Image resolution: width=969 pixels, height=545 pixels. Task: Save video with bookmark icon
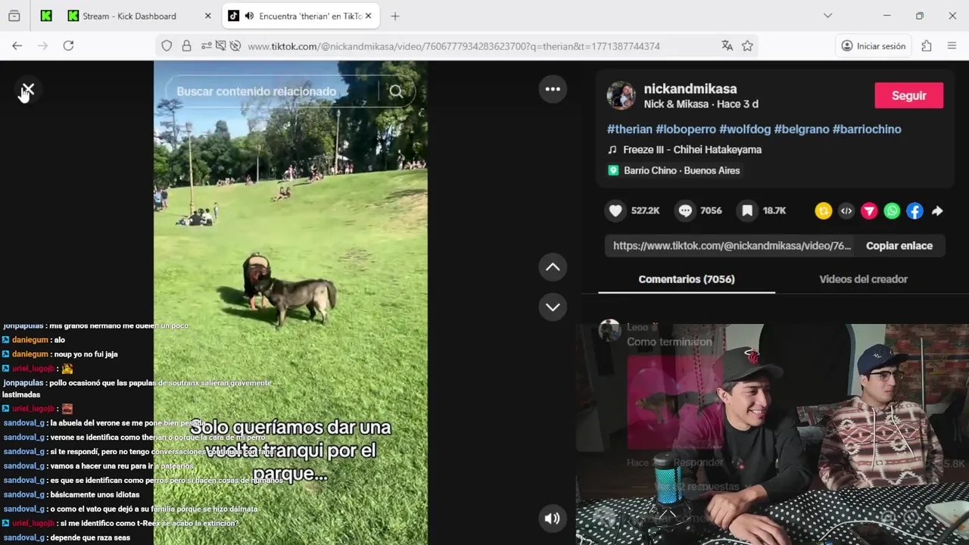pos(747,211)
